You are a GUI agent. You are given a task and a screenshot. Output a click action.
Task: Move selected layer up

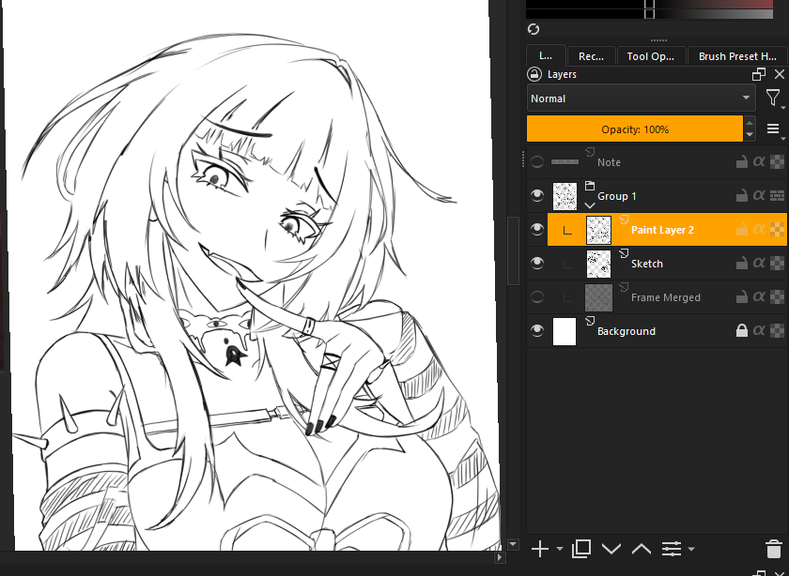pyautogui.click(x=642, y=549)
